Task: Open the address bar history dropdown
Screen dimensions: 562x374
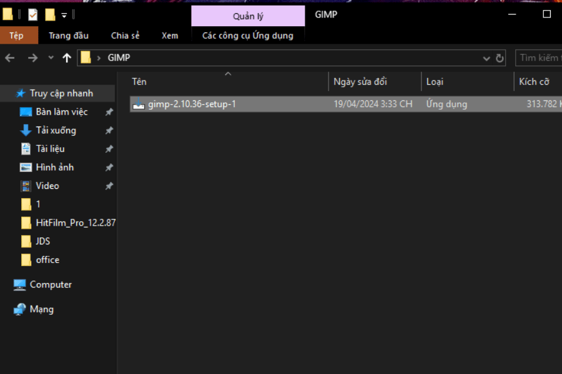Action: point(486,58)
